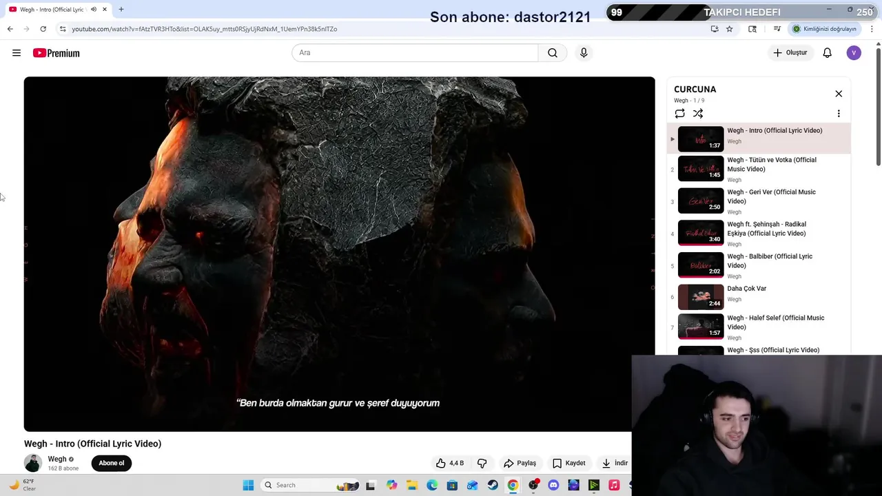
Task: Click the YouTube search magnifier button
Action: tap(553, 53)
